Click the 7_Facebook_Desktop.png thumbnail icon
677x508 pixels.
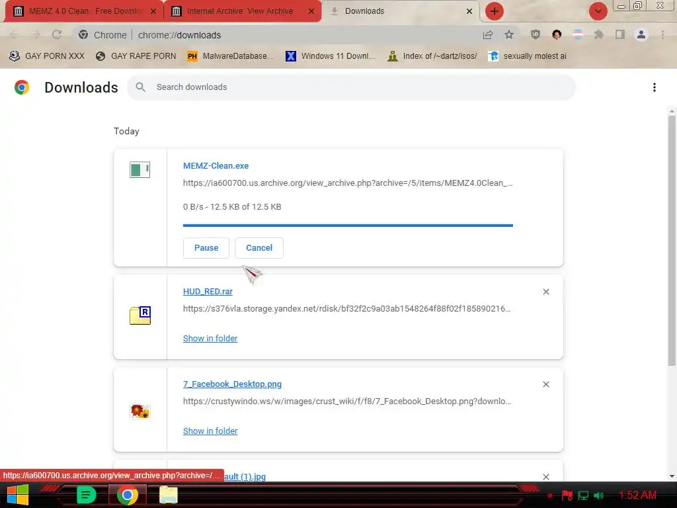coord(140,411)
